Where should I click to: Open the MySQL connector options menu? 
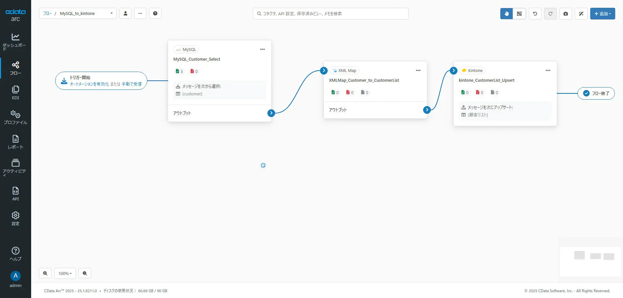(263, 49)
